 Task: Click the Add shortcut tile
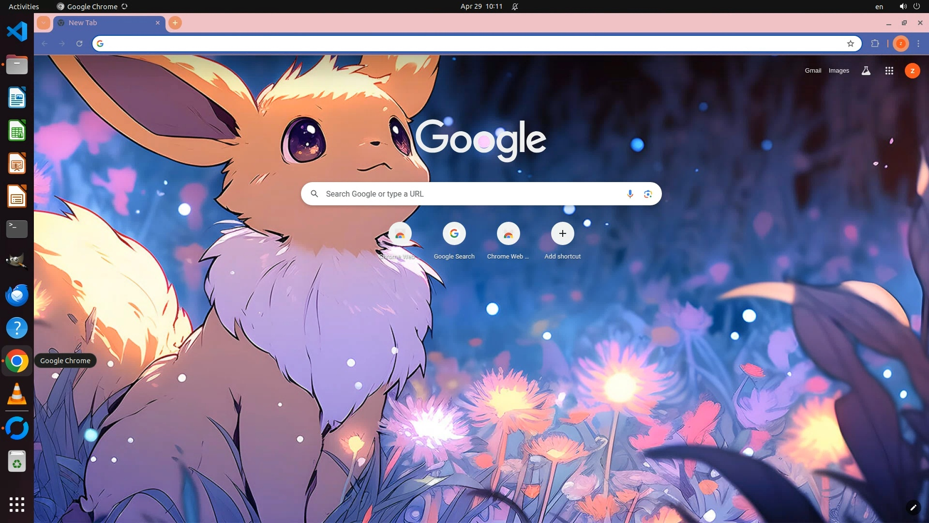[x=562, y=234]
